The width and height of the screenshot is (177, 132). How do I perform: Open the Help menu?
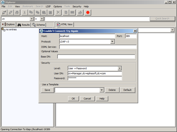click(86, 7)
